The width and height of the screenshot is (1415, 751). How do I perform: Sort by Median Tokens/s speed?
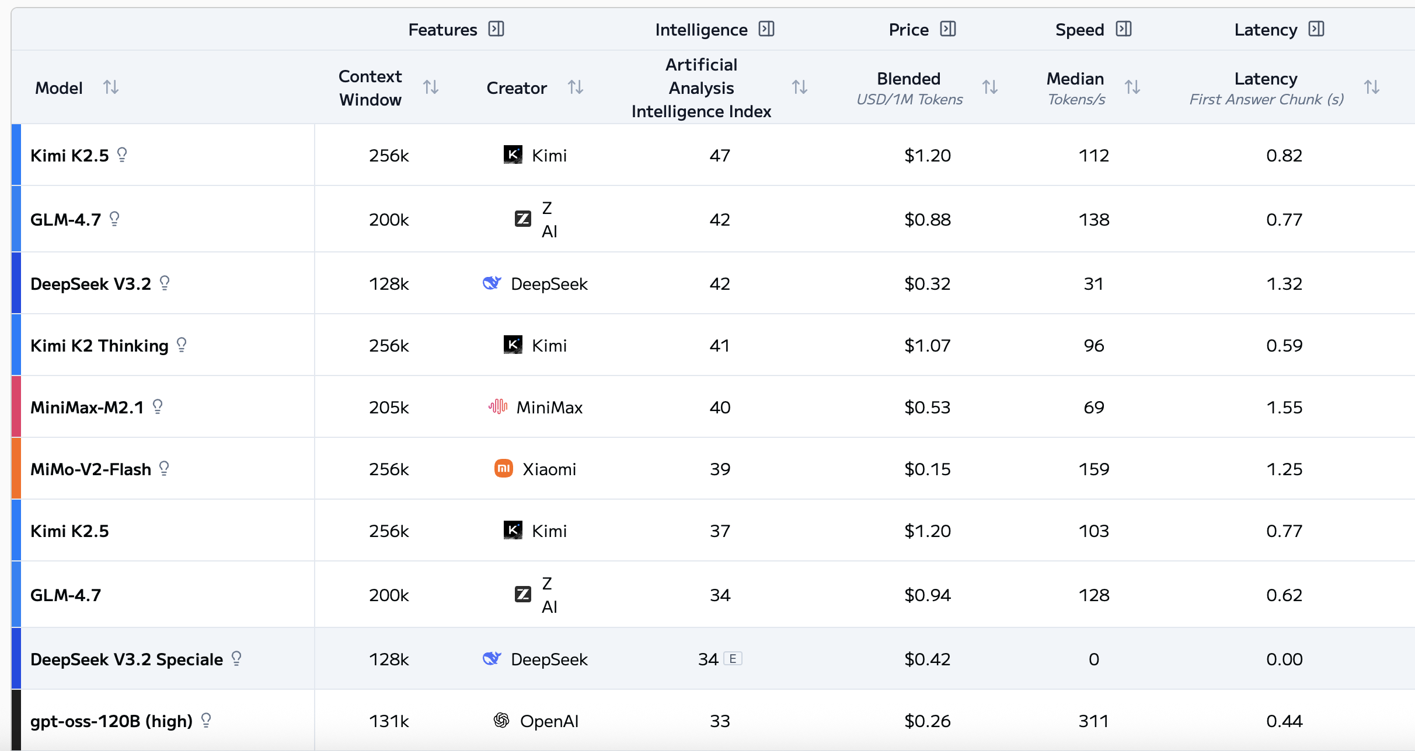pyautogui.click(x=1132, y=87)
